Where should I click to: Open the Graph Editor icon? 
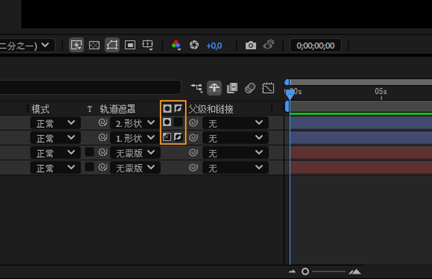point(268,88)
